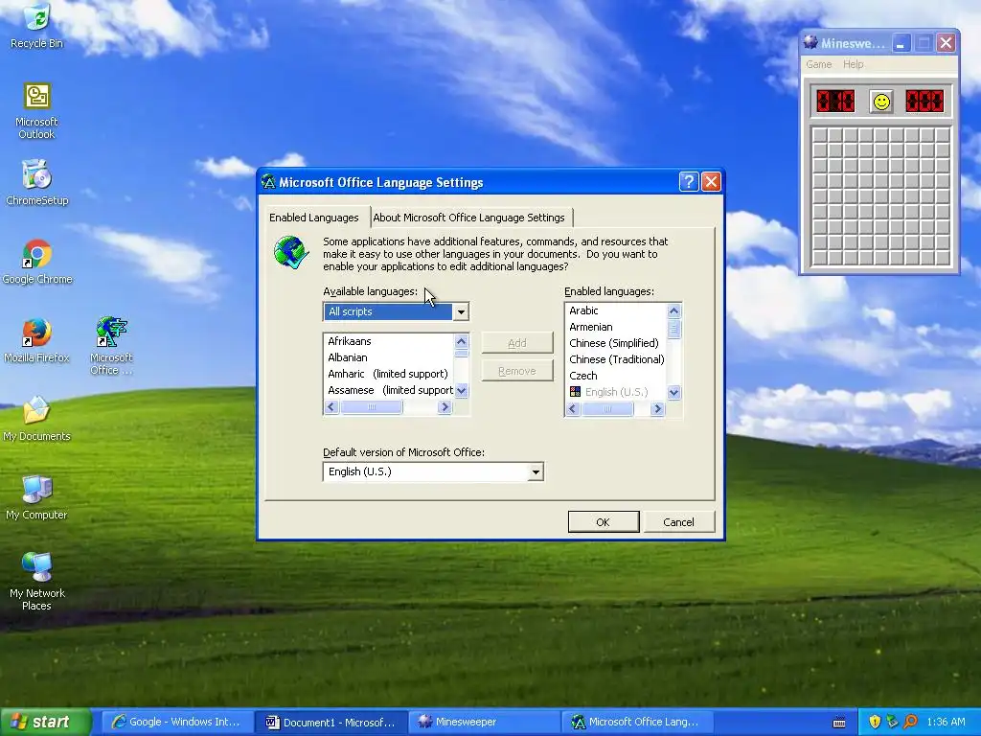Click the network connection tray icon

(892, 722)
